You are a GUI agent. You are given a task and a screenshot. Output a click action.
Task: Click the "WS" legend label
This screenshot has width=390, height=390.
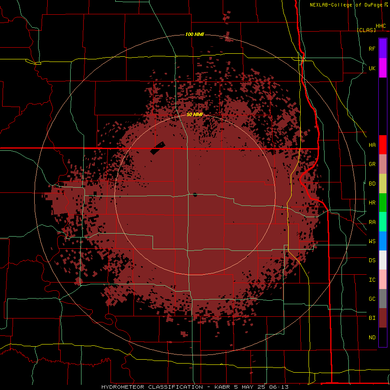372,241
